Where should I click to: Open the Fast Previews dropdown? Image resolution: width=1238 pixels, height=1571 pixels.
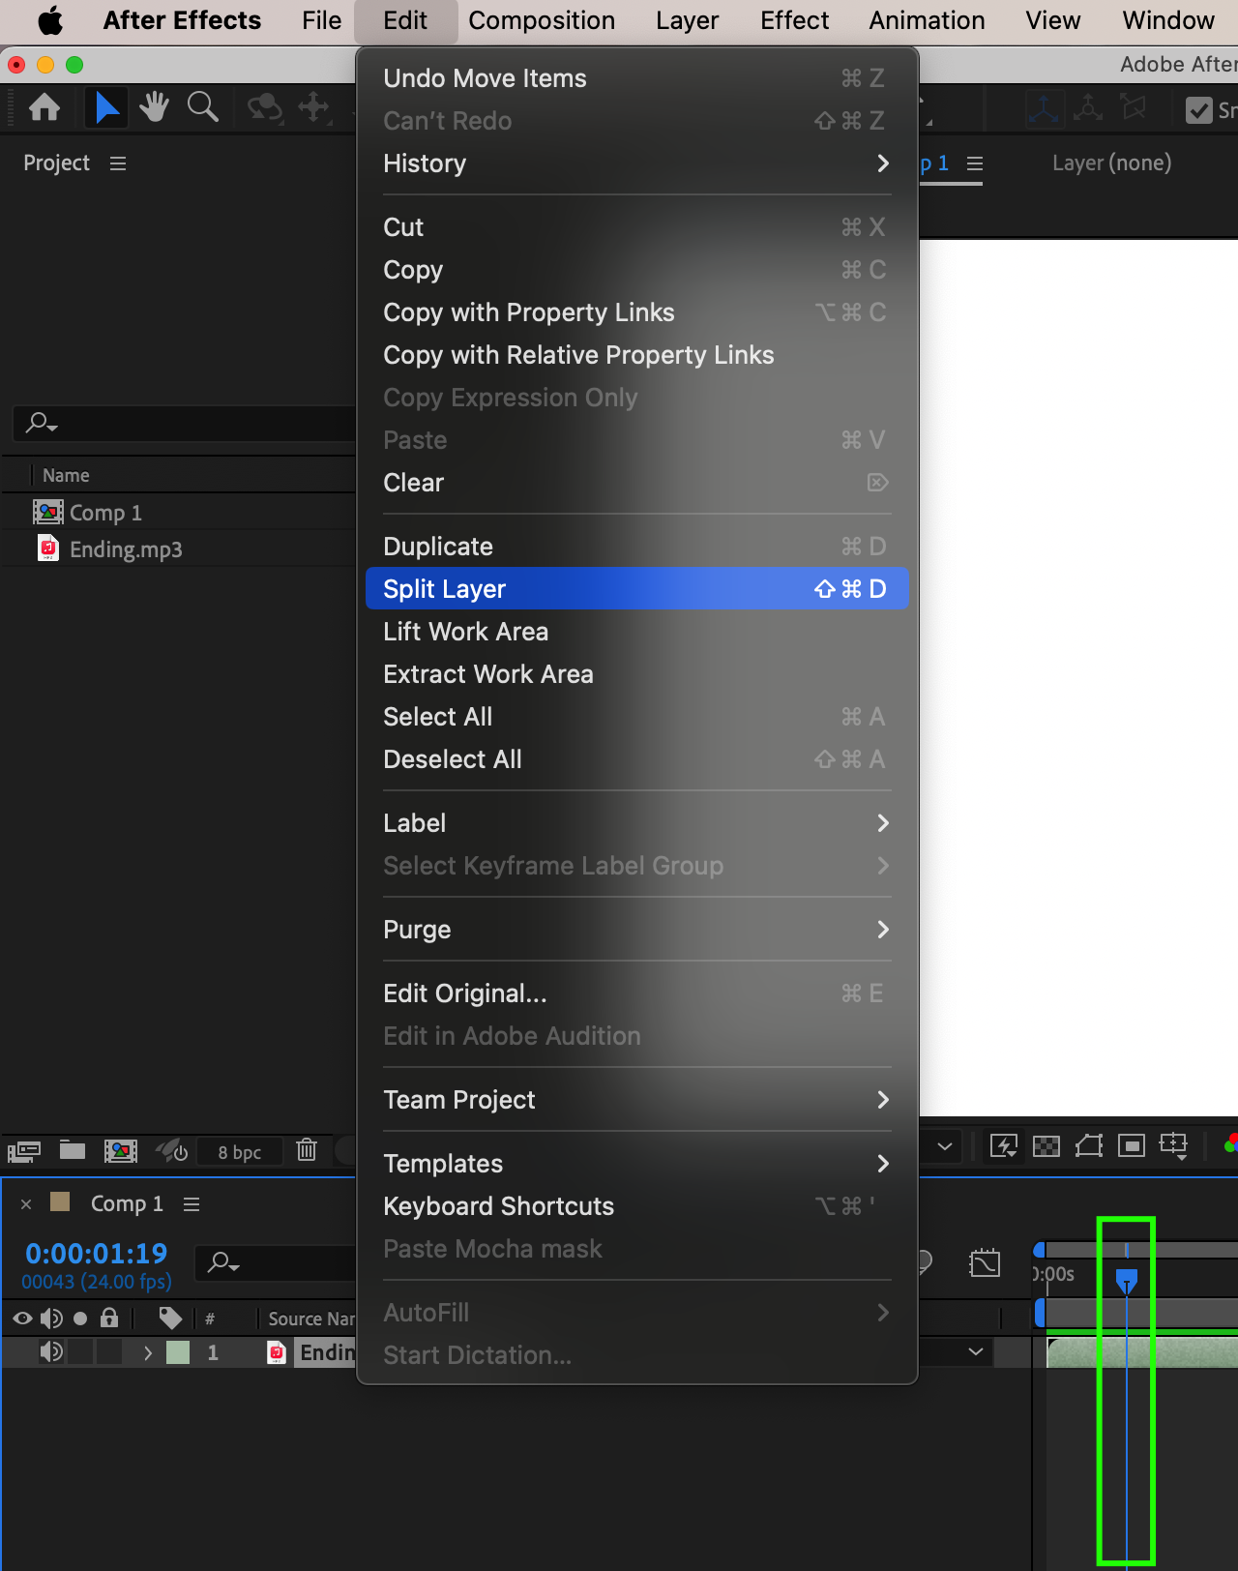[x=1004, y=1146]
